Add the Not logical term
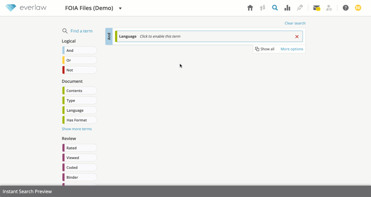Viewport: 371px width, 197px height. (x=80, y=70)
